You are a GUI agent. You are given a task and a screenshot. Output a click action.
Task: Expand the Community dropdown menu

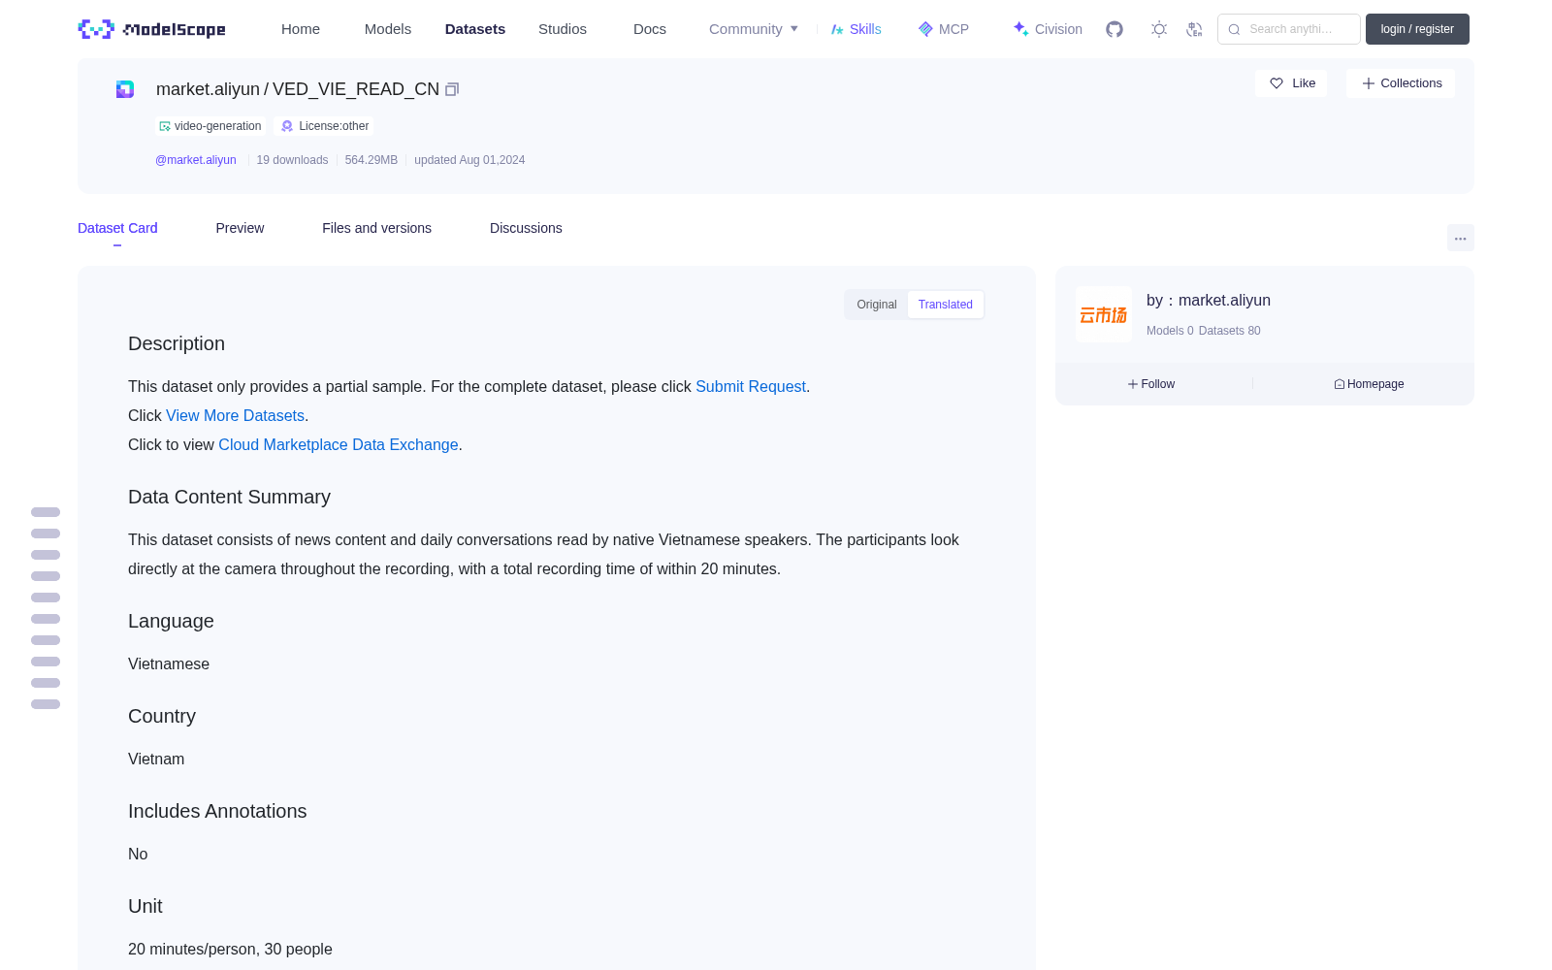[754, 29]
